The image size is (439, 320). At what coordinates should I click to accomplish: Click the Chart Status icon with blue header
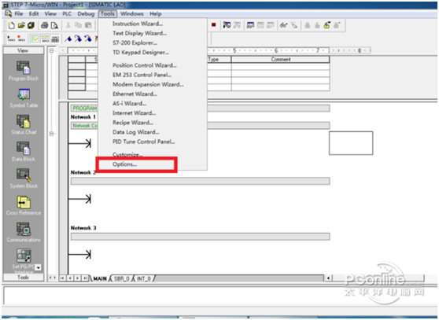click(250, 25)
